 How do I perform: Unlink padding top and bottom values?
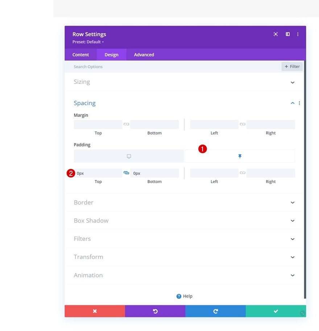coord(126,173)
